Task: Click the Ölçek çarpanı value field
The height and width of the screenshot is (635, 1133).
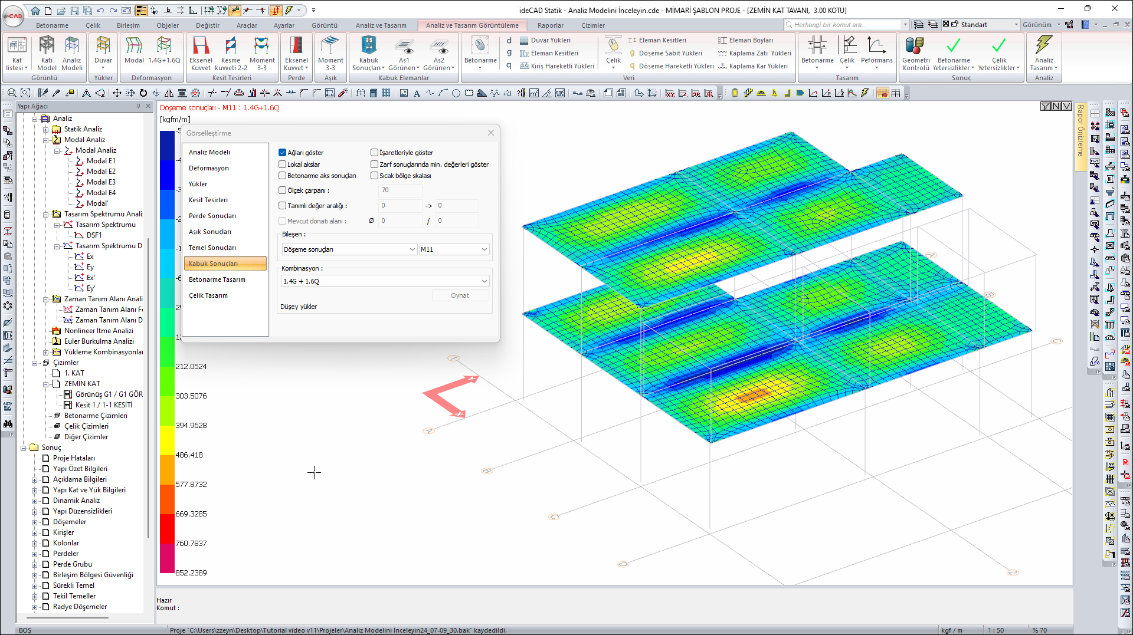Action: tap(400, 190)
